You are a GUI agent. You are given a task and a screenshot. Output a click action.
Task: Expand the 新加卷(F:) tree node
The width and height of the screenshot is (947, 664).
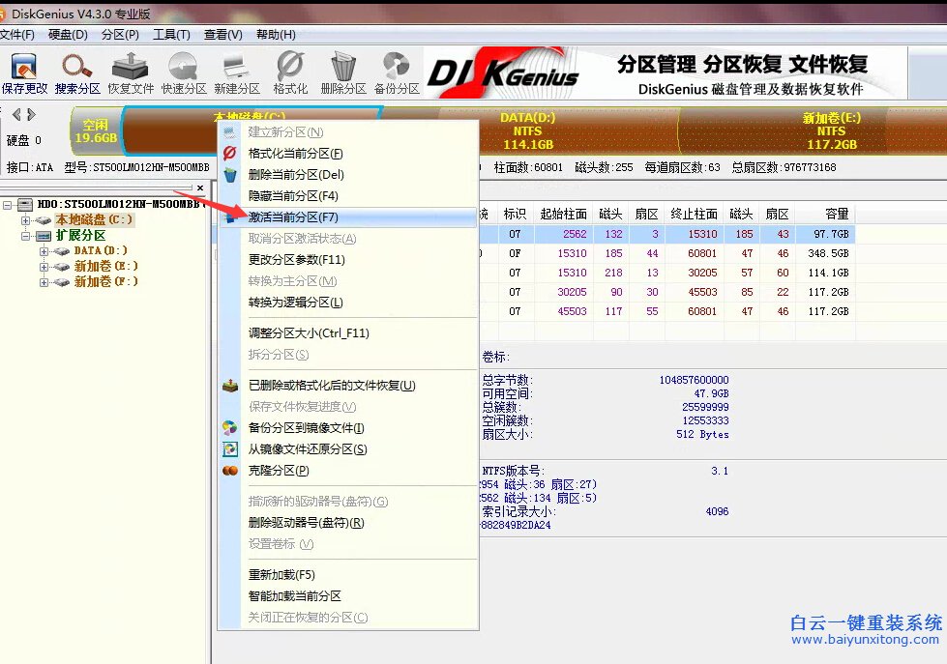pos(45,280)
